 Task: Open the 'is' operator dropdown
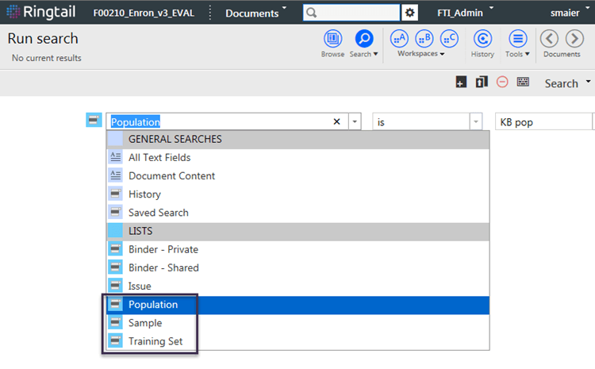click(x=475, y=122)
